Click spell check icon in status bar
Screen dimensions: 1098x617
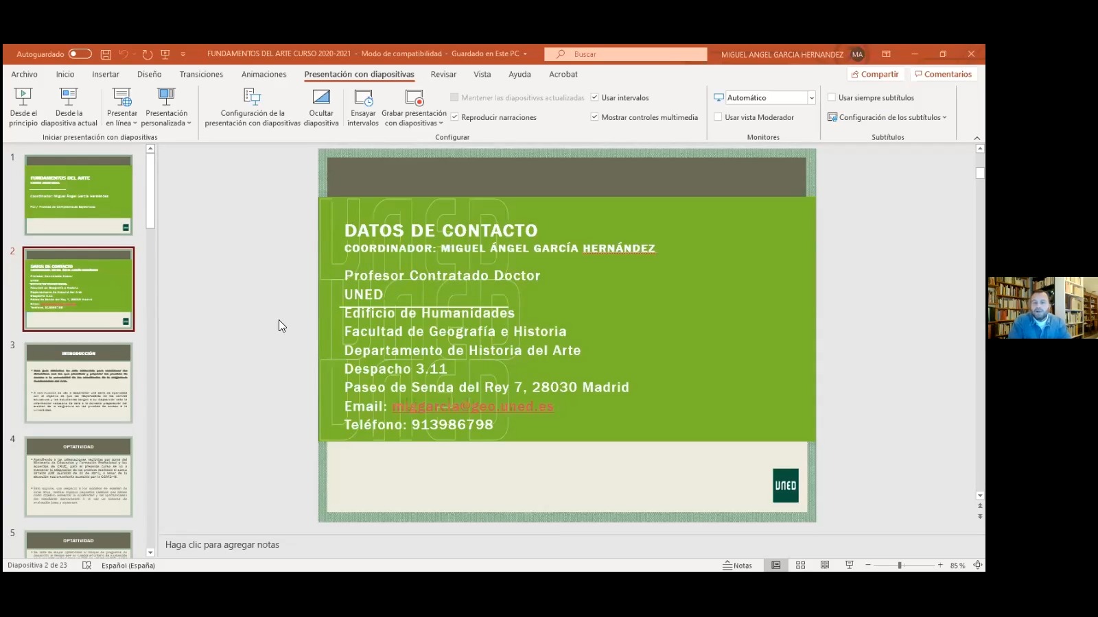[x=86, y=566]
